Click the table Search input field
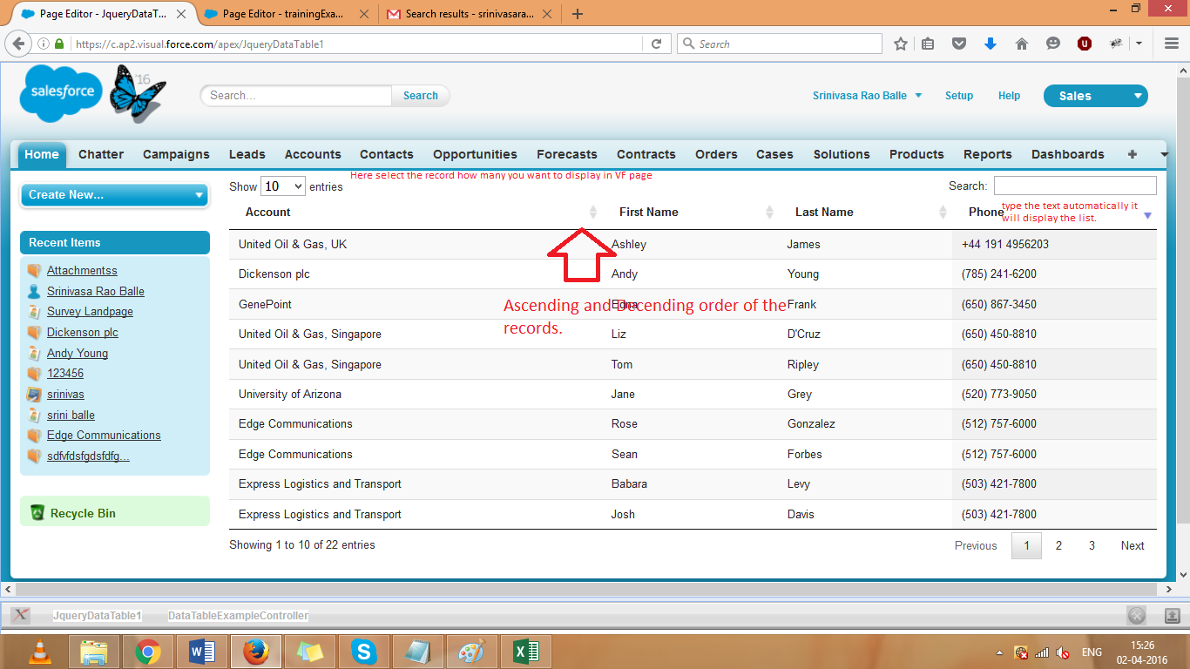 pos(1075,185)
